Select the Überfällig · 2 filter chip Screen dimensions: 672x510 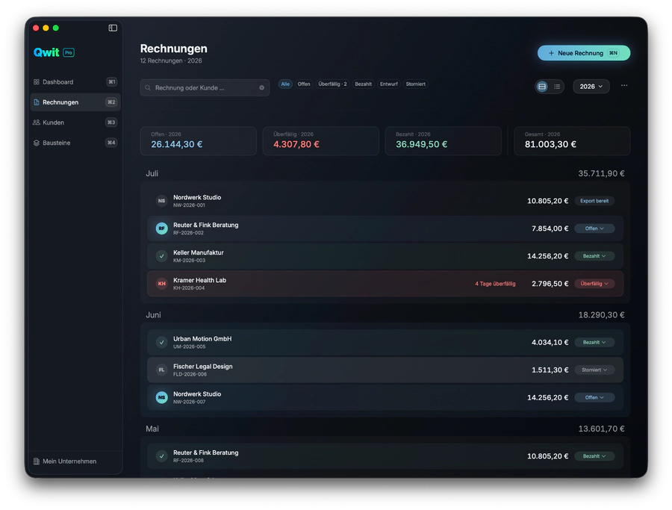[332, 84]
